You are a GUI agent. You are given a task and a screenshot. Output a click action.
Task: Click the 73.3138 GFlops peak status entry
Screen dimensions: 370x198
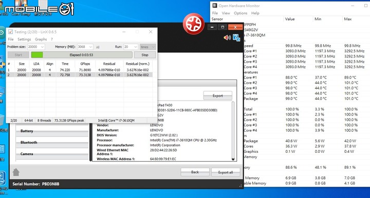[x=69, y=121]
